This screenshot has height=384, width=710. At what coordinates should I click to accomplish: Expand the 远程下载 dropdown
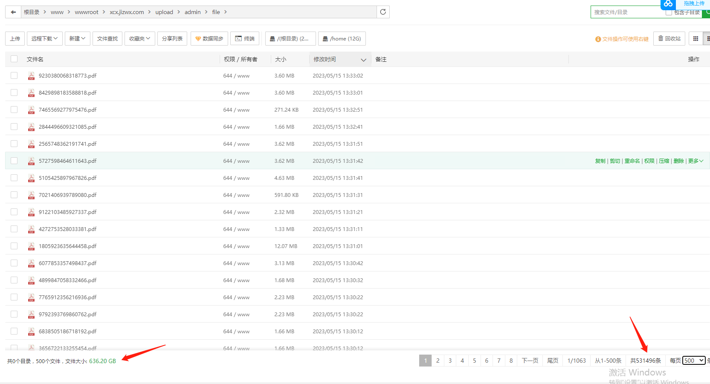pyautogui.click(x=45, y=38)
